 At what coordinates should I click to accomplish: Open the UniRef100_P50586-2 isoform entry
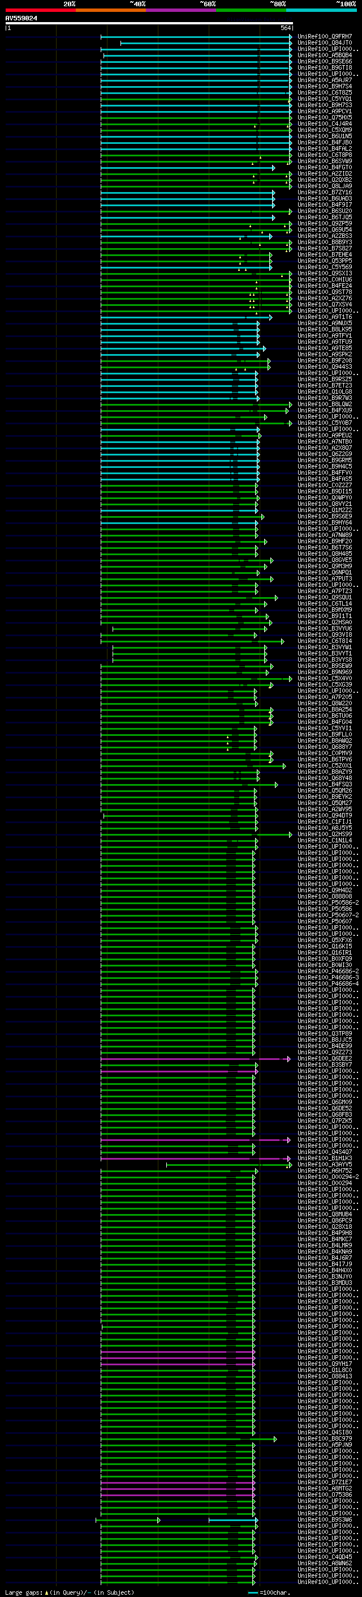(x=328, y=902)
